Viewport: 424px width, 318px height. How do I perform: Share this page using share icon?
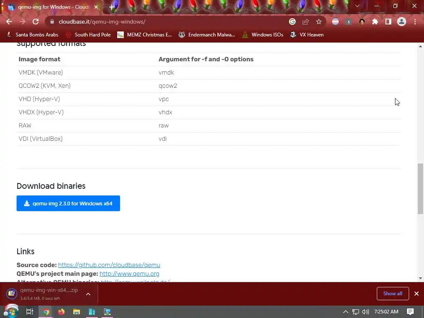tap(306, 22)
